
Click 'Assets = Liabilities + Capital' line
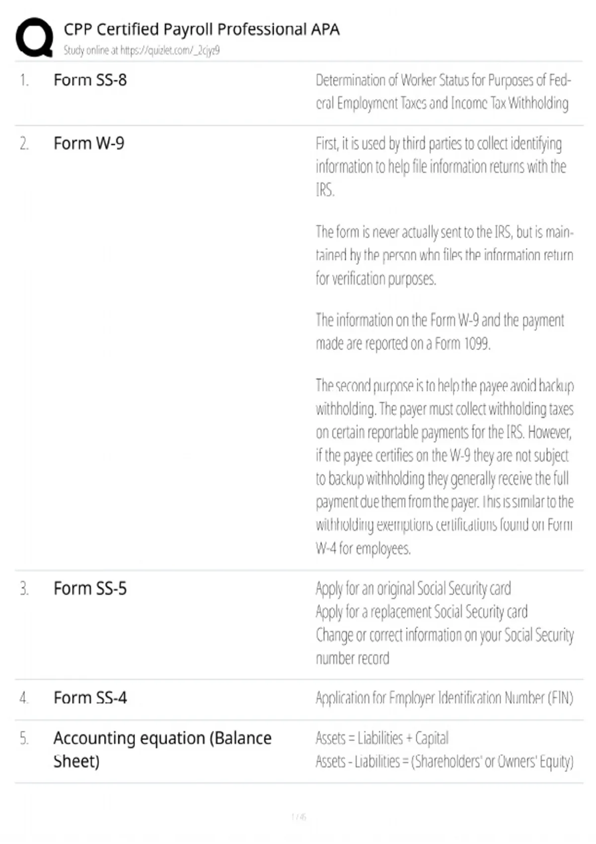coord(382,738)
